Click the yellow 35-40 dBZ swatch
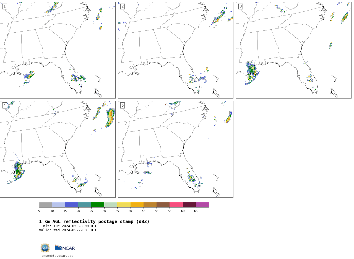 (124, 205)
